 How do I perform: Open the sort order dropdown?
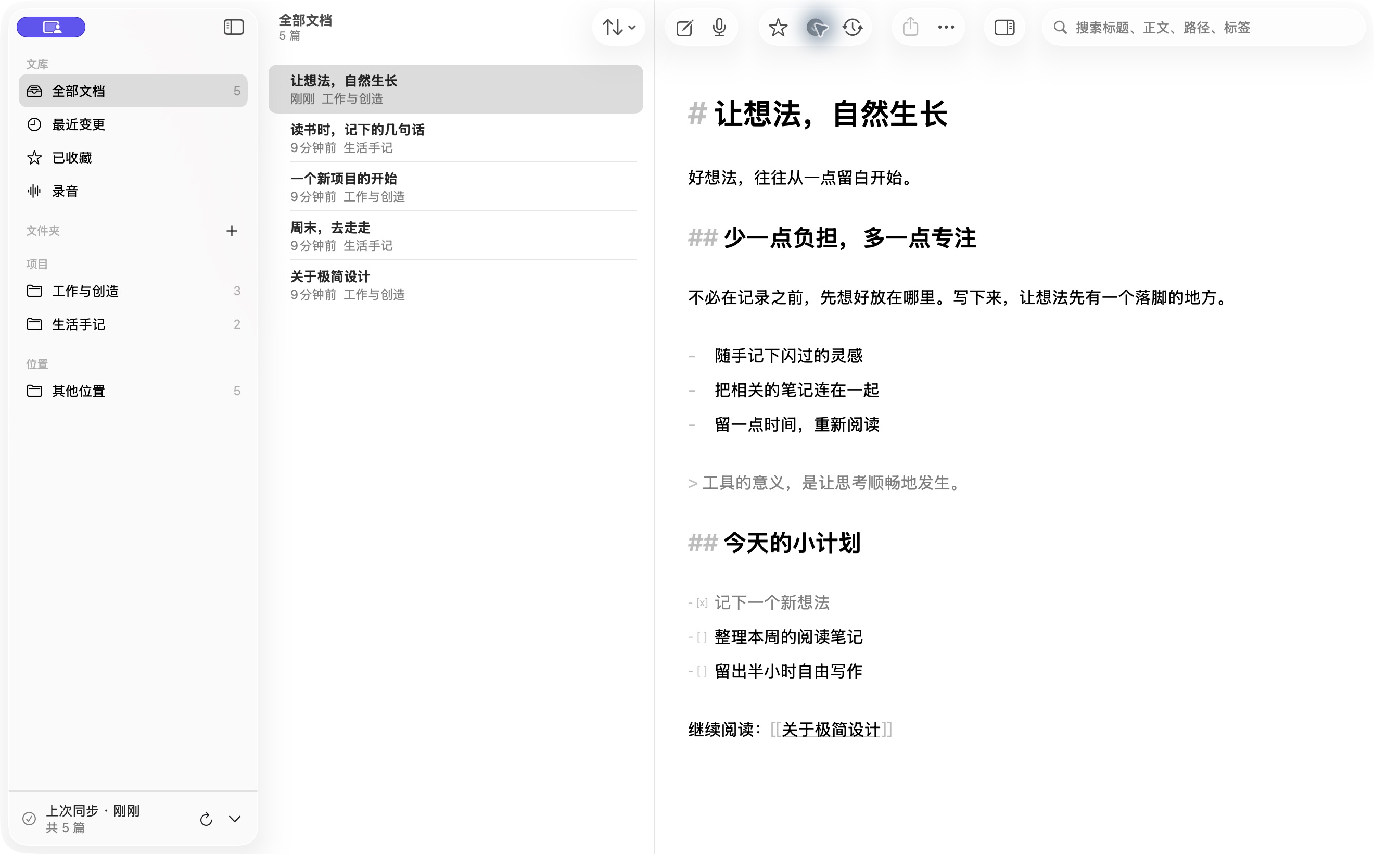(619, 27)
